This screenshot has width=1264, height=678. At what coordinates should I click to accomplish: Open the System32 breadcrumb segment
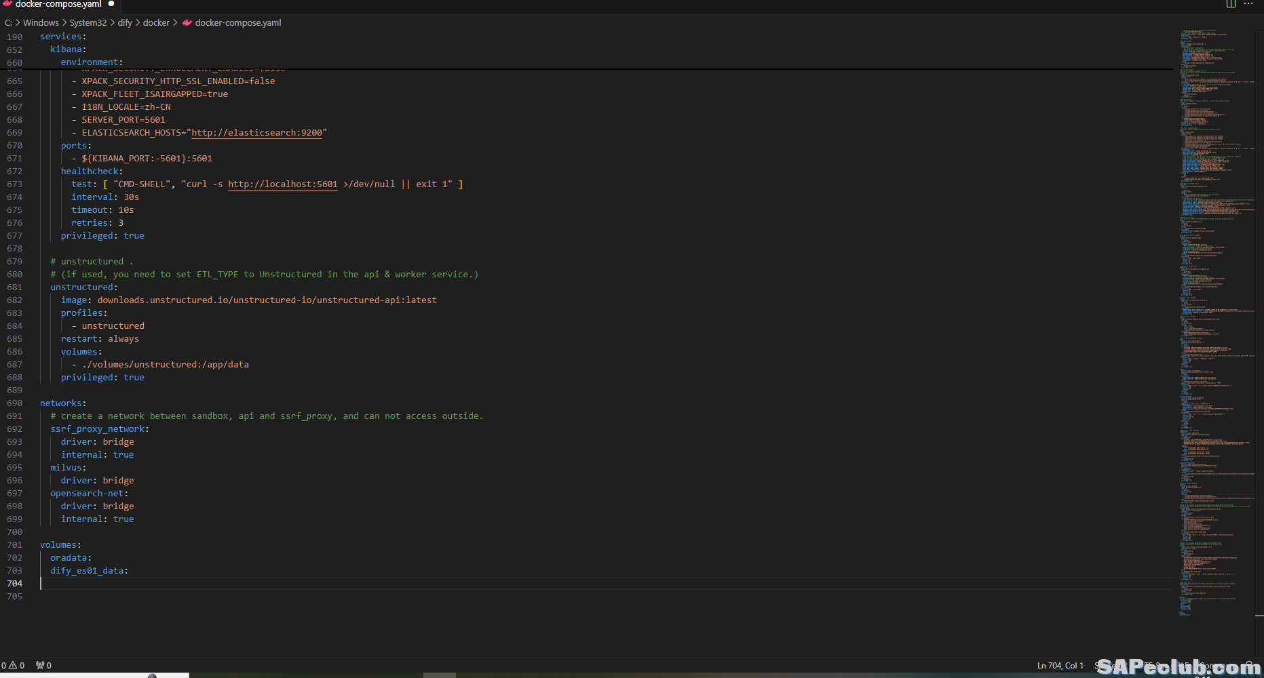pos(88,22)
